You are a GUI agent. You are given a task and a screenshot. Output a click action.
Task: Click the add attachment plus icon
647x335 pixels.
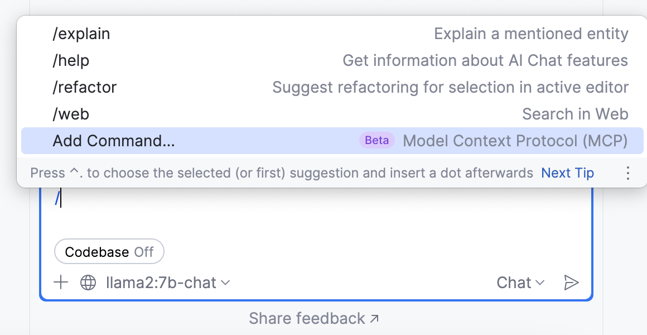(x=60, y=283)
